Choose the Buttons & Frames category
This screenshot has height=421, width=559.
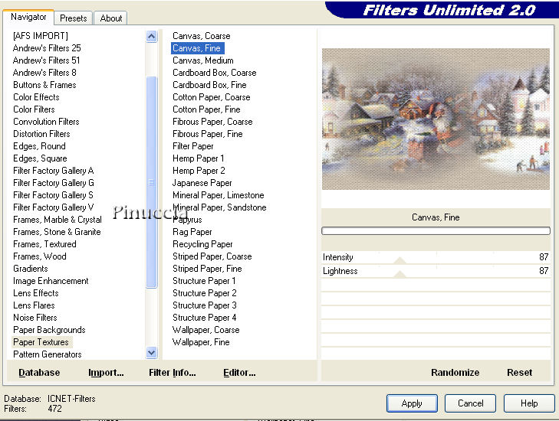(44, 85)
